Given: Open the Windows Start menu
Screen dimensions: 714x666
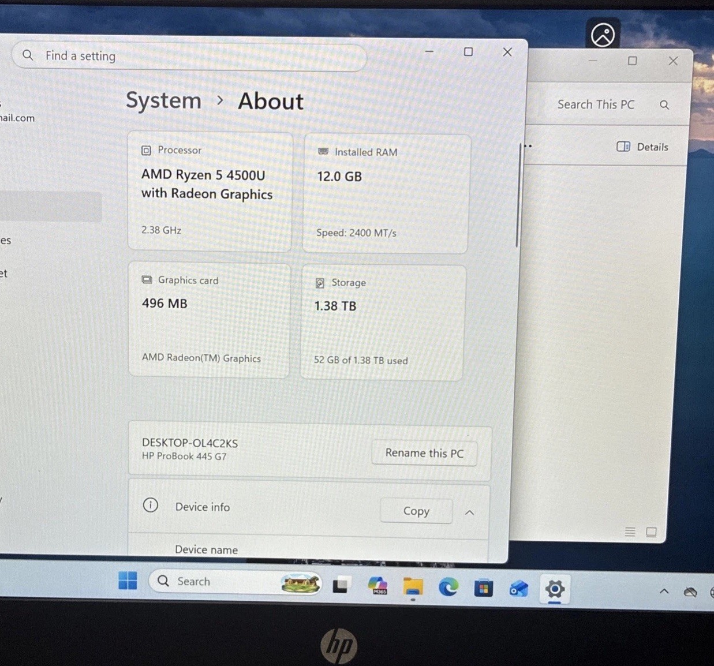Looking at the screenshot, I should tap(128, 581).
